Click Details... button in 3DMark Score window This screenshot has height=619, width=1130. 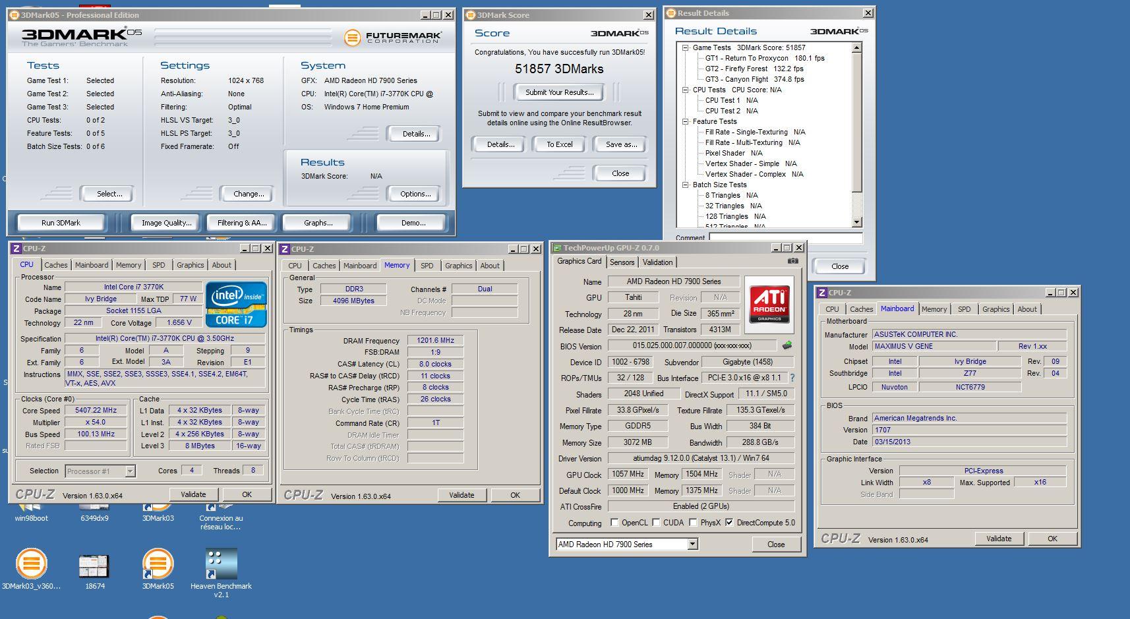click(x=500, y=144)
